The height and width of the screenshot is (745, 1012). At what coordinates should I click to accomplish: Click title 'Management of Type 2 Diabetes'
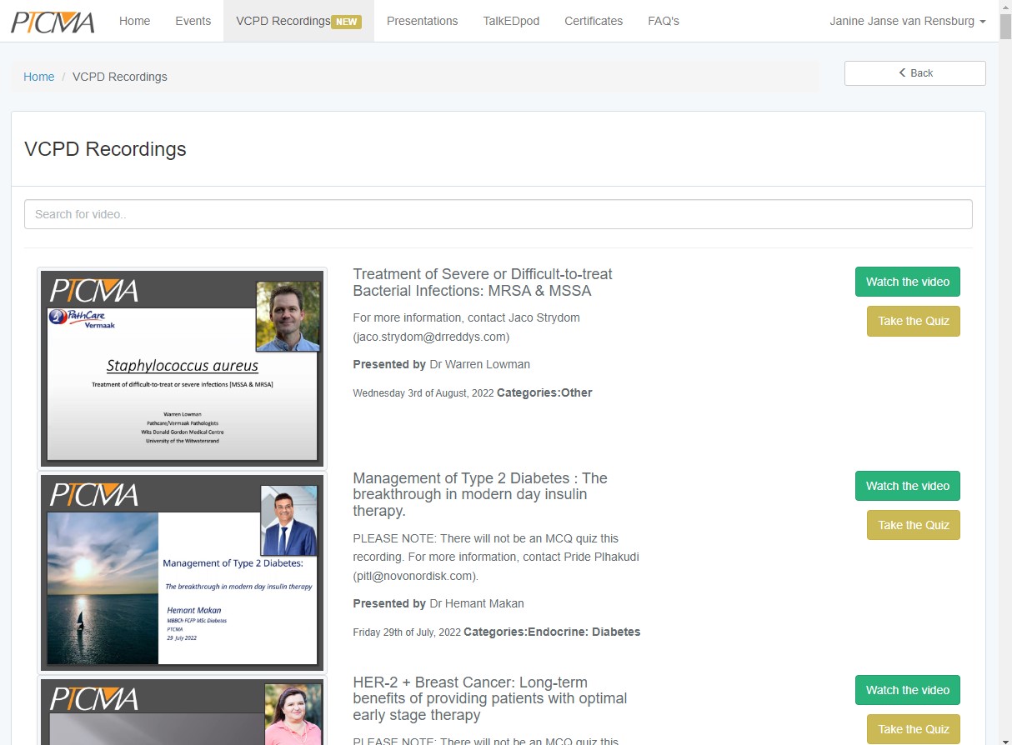coord(480,494)
